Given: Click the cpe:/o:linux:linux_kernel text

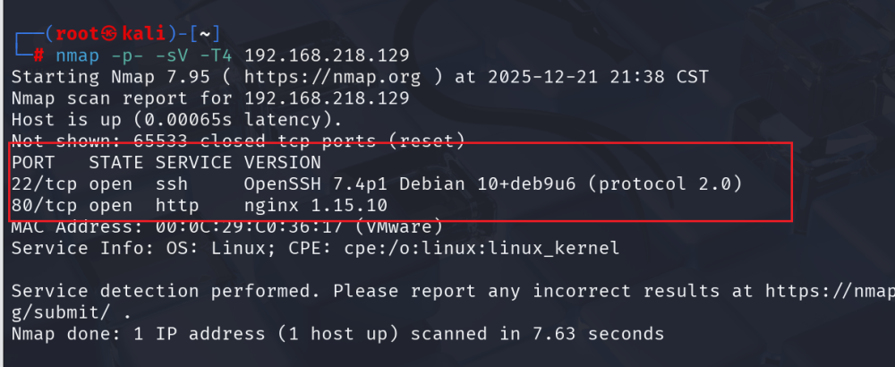Looking at the screenshot, I should (482, 249).
